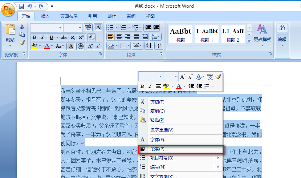Choose 汉字重选(V) context menu entry
Screen dimensions: 301x178
(180, 130)
